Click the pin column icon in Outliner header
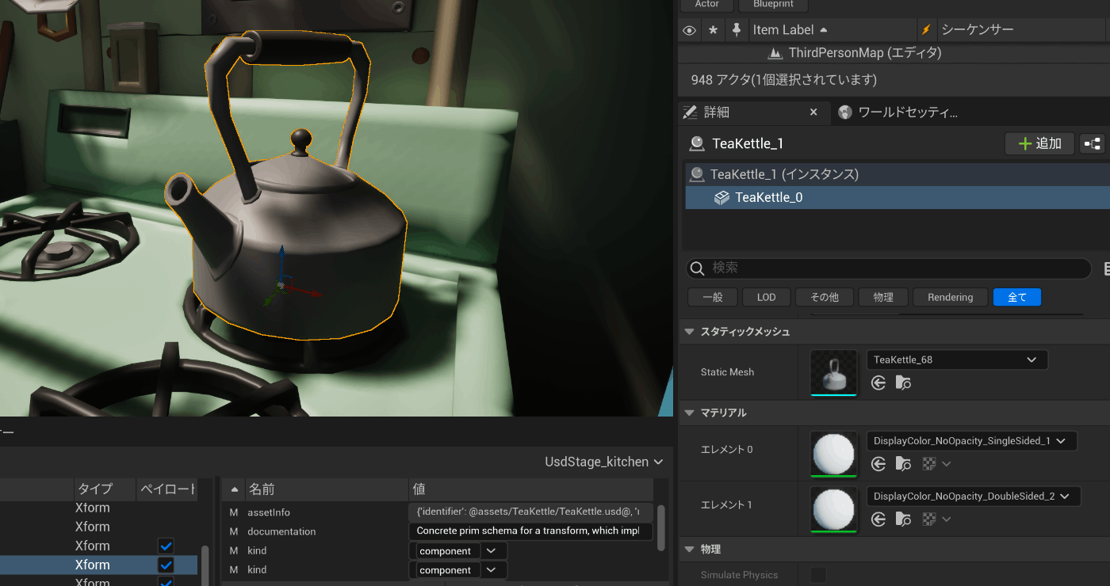The width and height of the screenshot is (1110, 586). coord(737,30)
